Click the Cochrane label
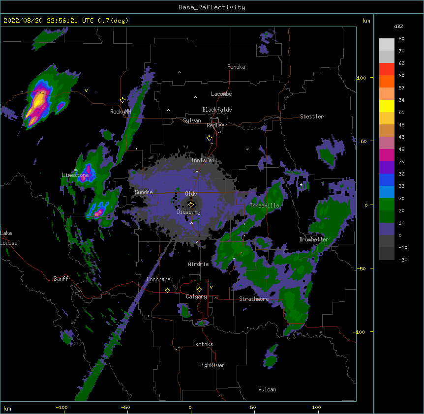Viewport: 424px width, 414px height. pyautogui.click(x=158, y=279)
